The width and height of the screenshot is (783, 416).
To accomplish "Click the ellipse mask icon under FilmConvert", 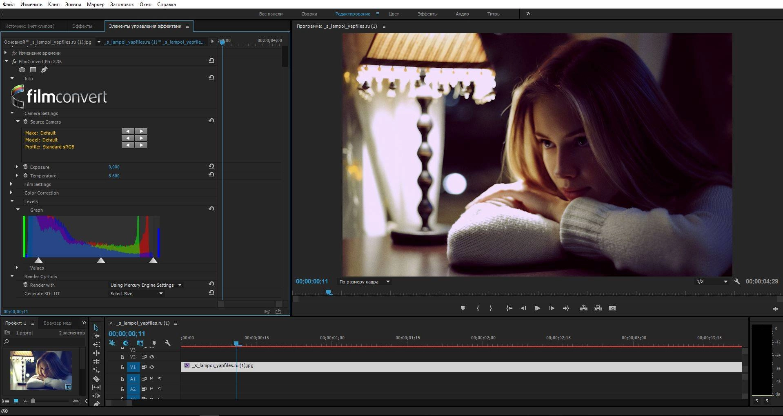I will coord(22,70).
